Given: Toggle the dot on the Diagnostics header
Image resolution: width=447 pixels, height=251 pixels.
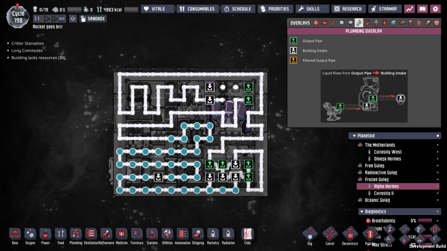Looking at the screenshot, I should click(438, 212).
